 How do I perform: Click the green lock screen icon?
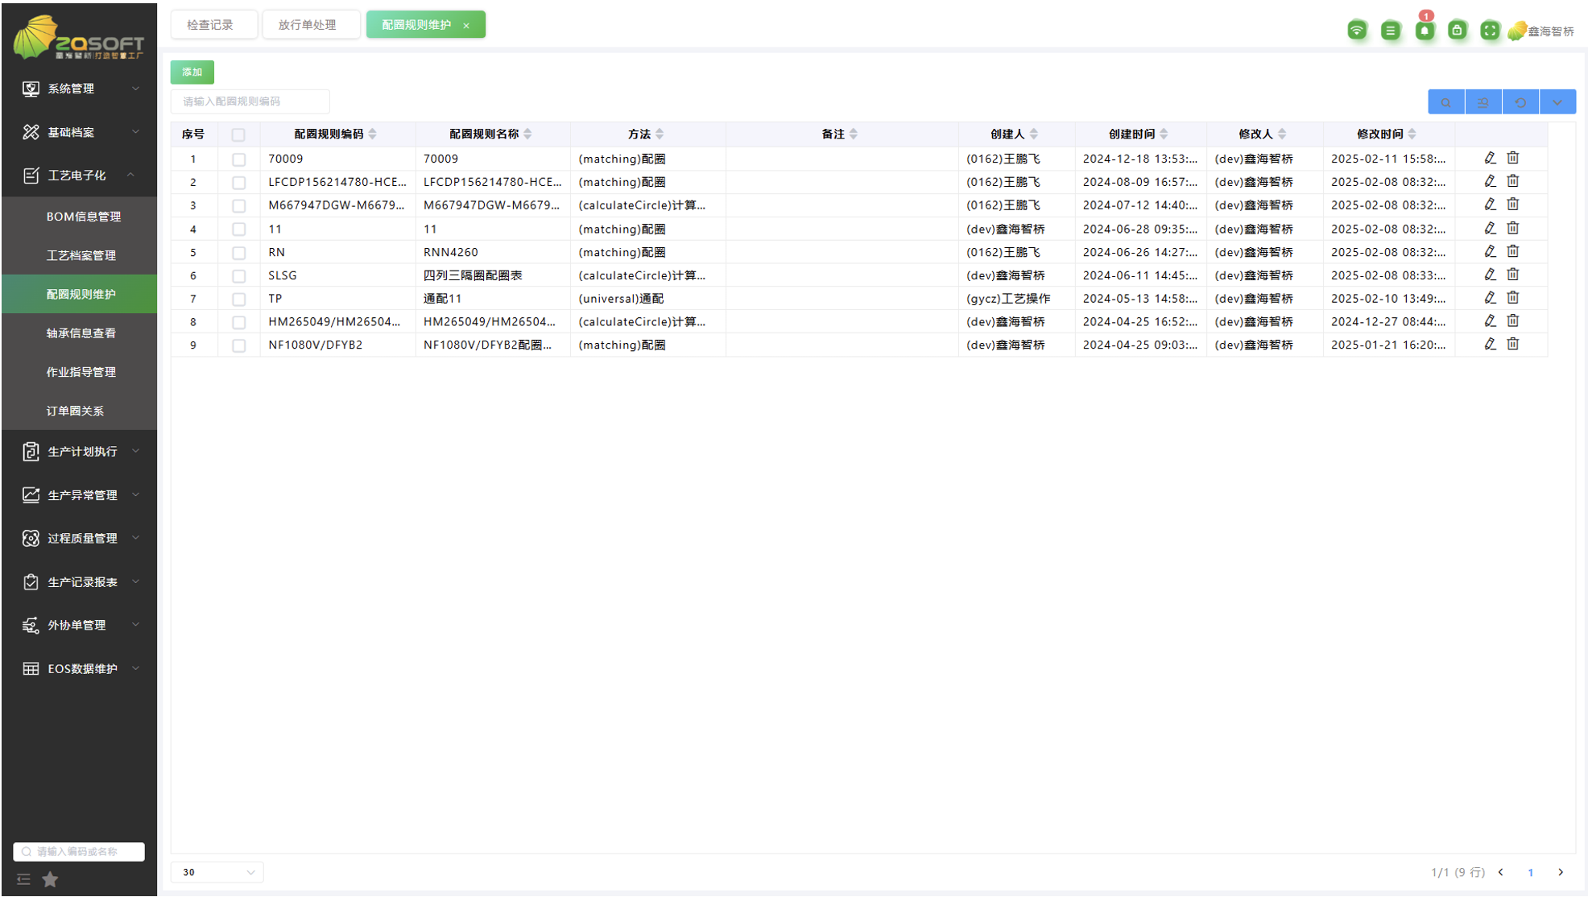pyautogui.click(x=1457, y=31)
